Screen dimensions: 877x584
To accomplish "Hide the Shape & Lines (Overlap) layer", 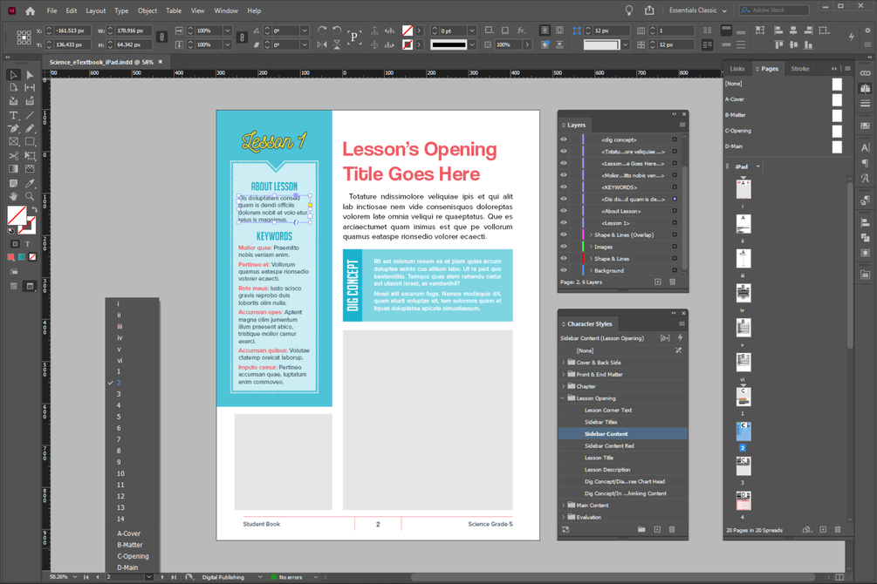I will (x=564, y=234).
